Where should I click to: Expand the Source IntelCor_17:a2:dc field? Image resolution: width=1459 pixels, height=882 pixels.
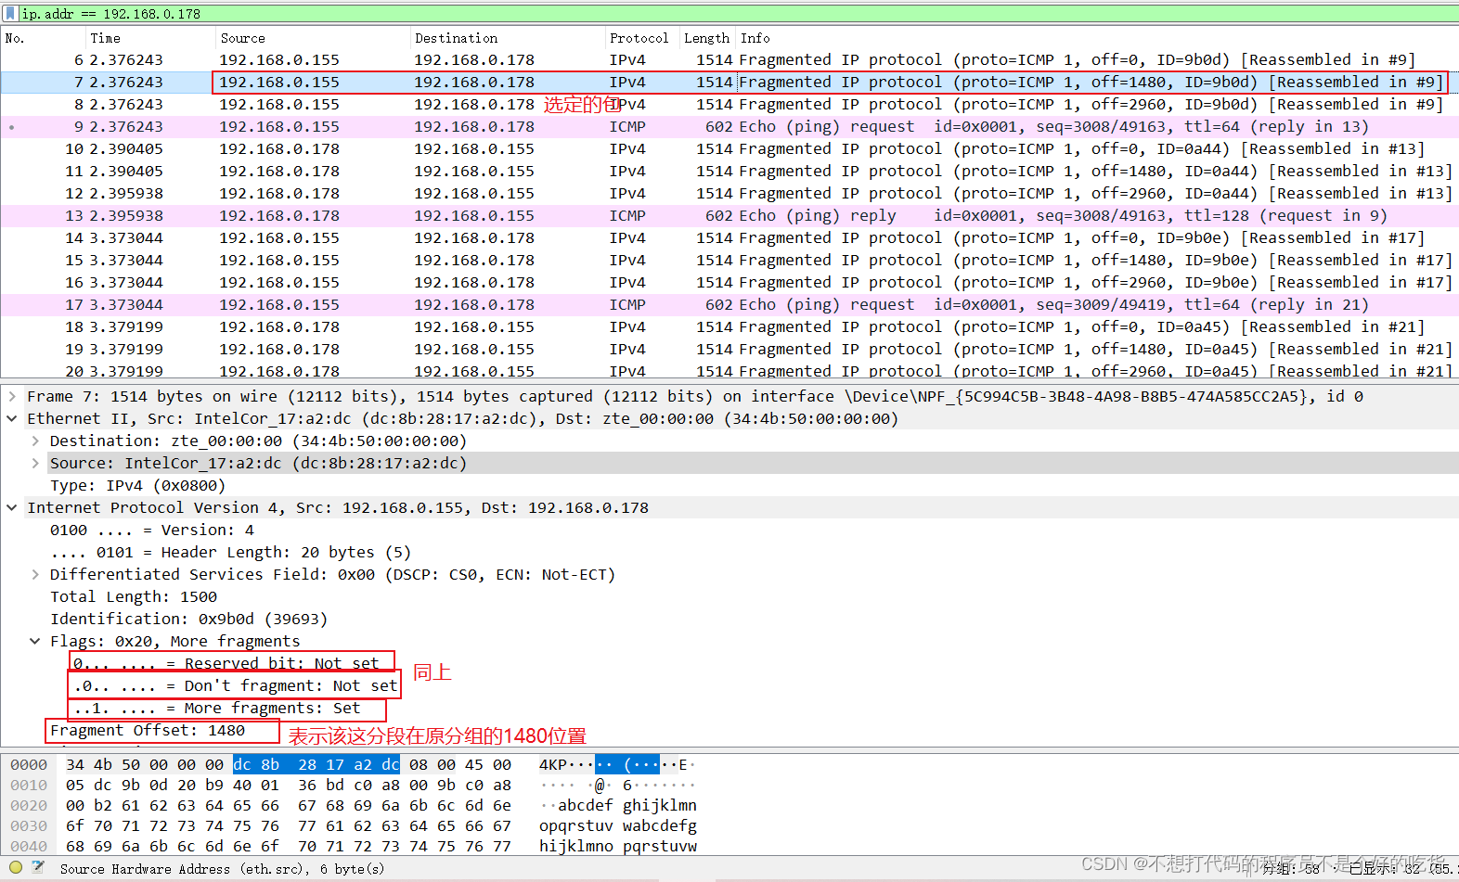click(x=34, y=463)
